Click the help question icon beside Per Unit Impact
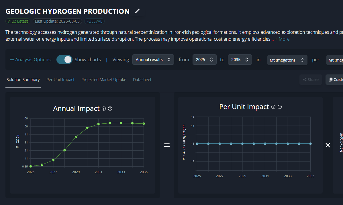Viewport: 343px width, 205px height. tap(280, 107)
